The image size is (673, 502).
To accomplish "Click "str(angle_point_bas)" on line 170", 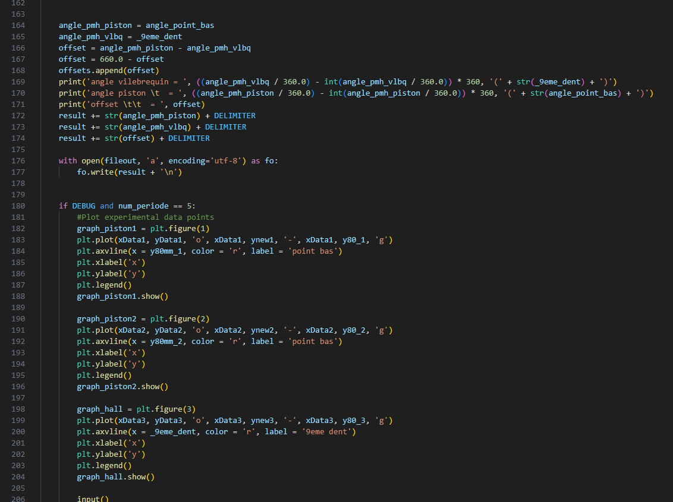I will pyautogui.click(x=575, y=93).
